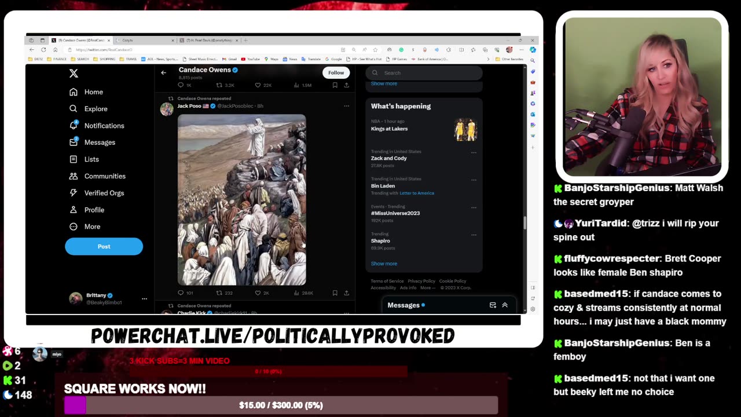Open the Gmail bookmark

pyautogui.click(x=230, y=59)
